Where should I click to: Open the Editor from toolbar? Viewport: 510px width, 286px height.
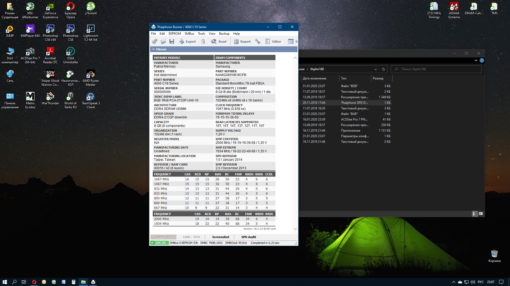coord(273,41)
